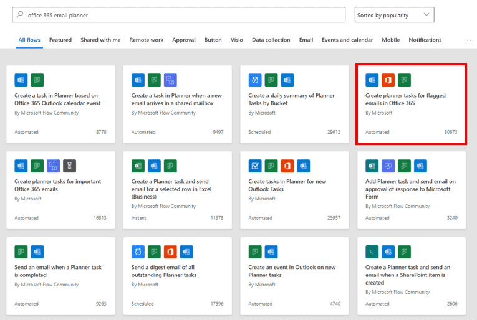
Task: Click the 'office 365 email planner' search field
Action: [178, 15]
